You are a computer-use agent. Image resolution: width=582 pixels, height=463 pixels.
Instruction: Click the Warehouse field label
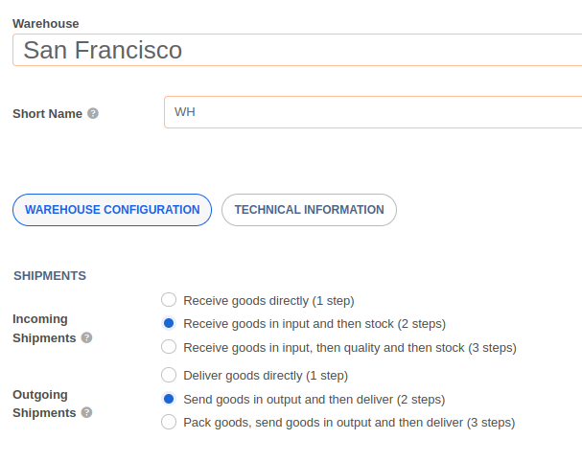pos(46,24)
